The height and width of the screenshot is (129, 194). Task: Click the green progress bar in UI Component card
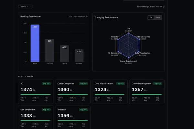tap(36, 121)
